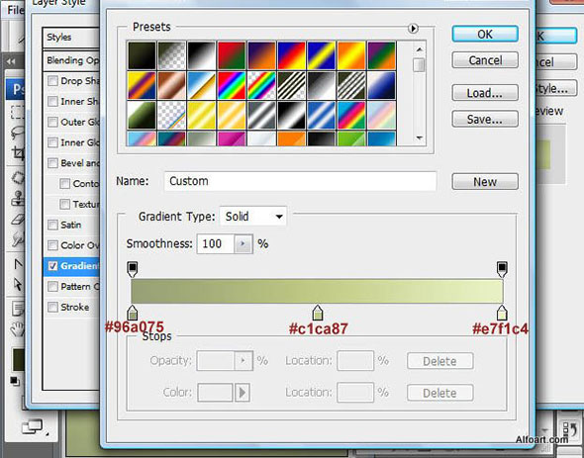Image resolution: width=584 pixels, height=458 pixels.
Task: Select the Hand tool
Action: 17,328
